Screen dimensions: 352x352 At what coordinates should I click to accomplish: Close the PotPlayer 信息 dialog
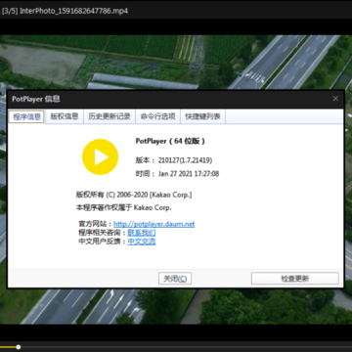tap(335, 99)
